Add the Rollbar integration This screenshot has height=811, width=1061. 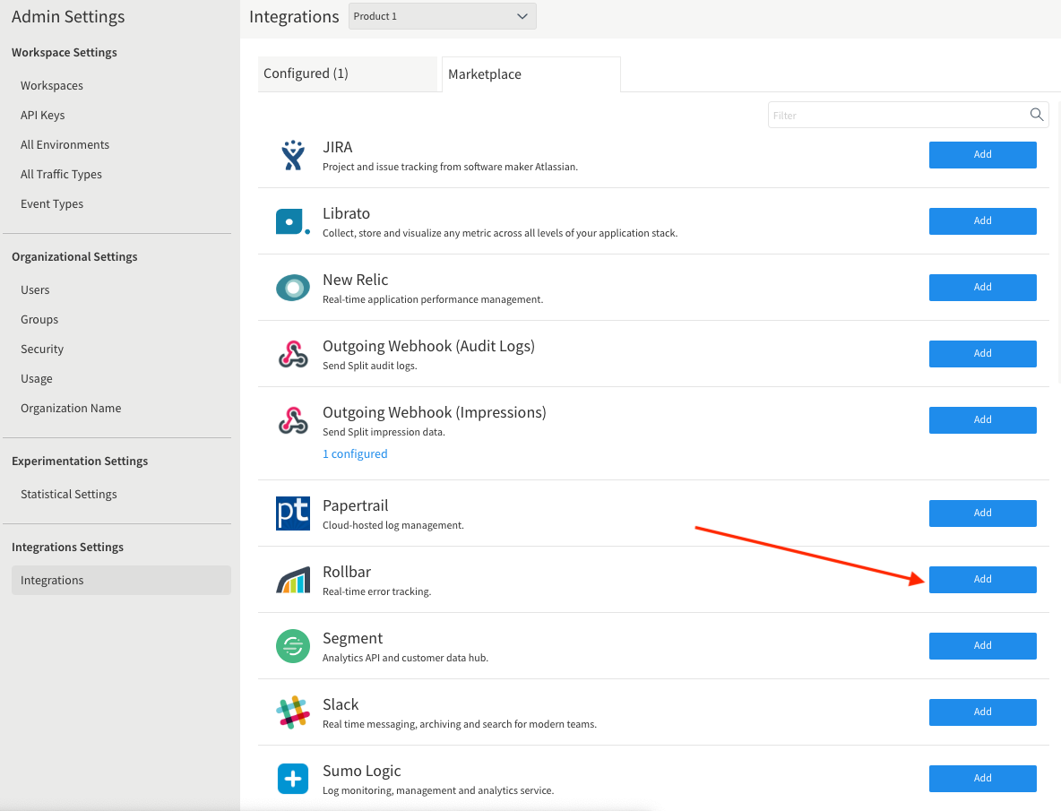point(982,580)
